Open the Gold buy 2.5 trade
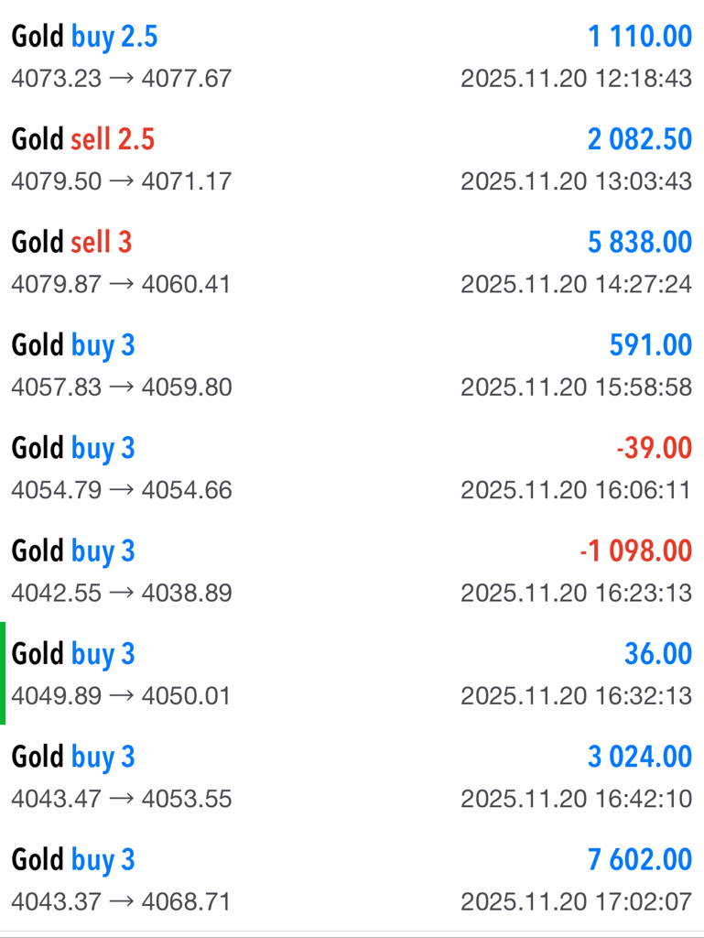The width and height of the screenshot is (704, 938). (x=84, y=37)
